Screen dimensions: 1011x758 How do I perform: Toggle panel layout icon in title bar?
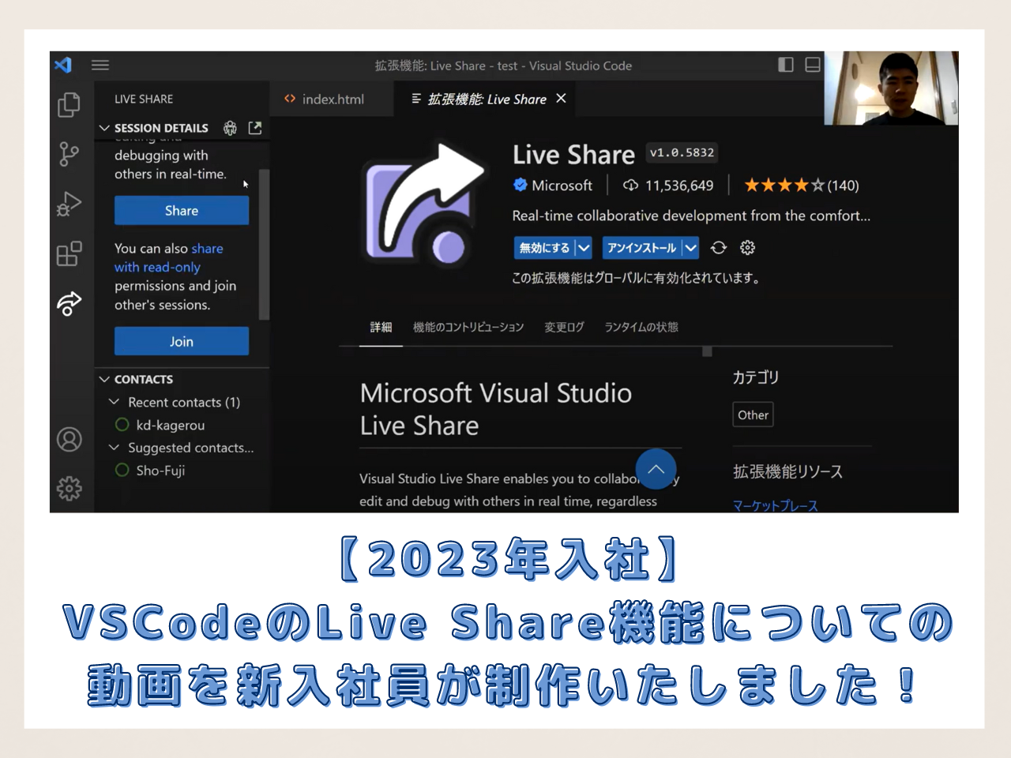[x=813, y=65]
